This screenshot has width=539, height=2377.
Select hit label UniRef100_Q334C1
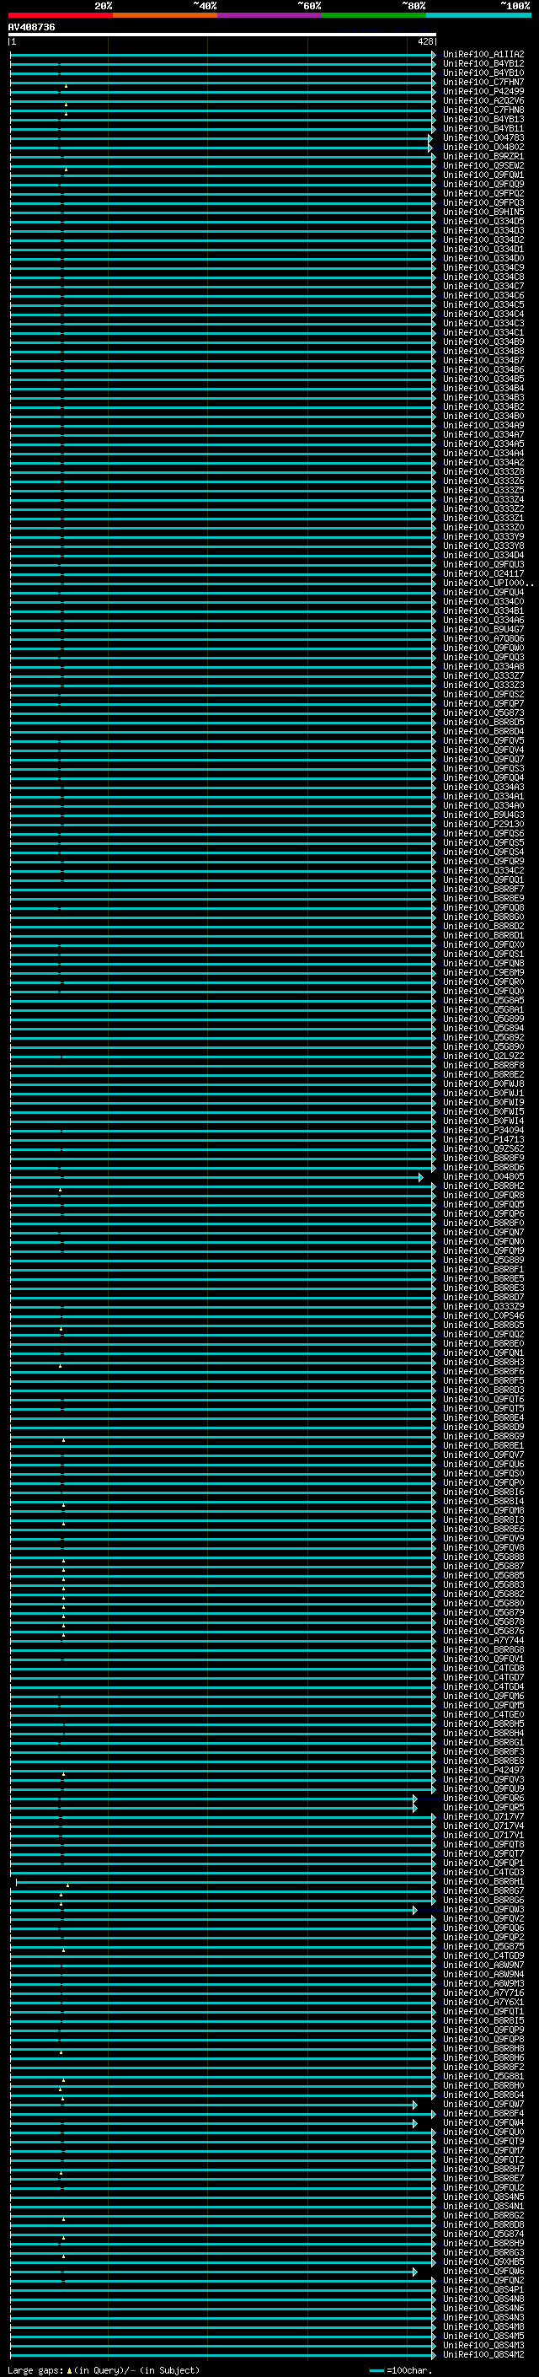[483, 332]
